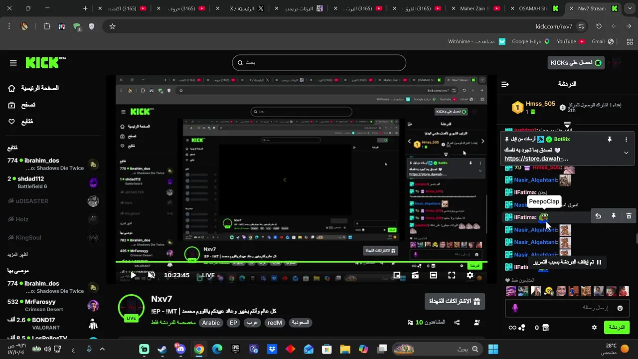
Task: Resume the paused chat scrolling
Action: pyautogui.click(x=567, y=262)
